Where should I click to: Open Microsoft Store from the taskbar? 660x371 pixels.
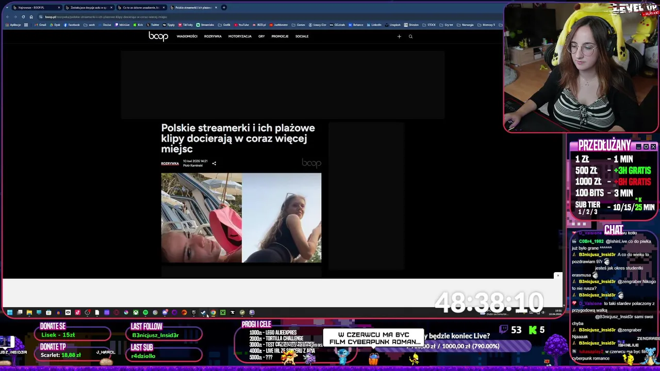(48, 312)
